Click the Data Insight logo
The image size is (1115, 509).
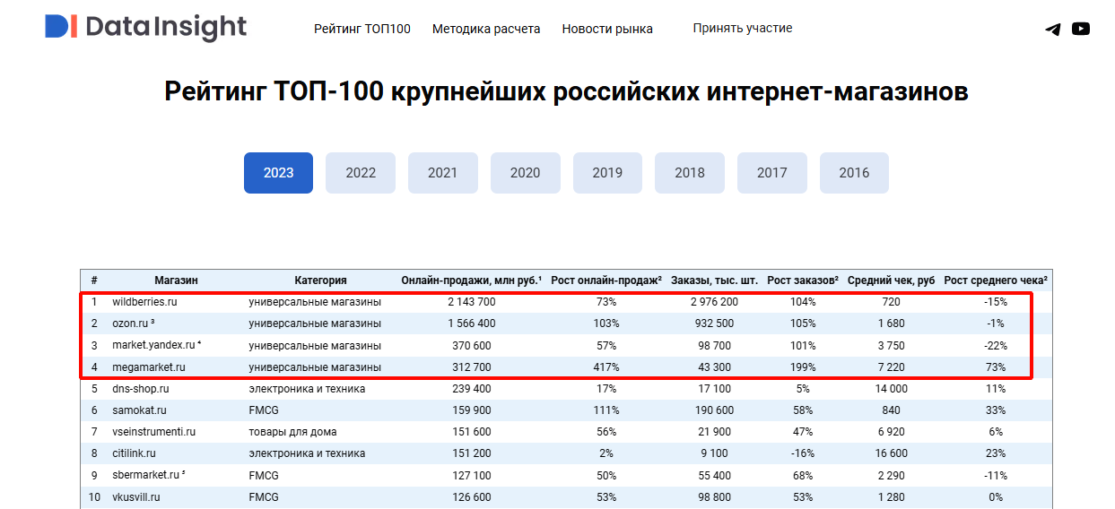click(x=146, y=27)
